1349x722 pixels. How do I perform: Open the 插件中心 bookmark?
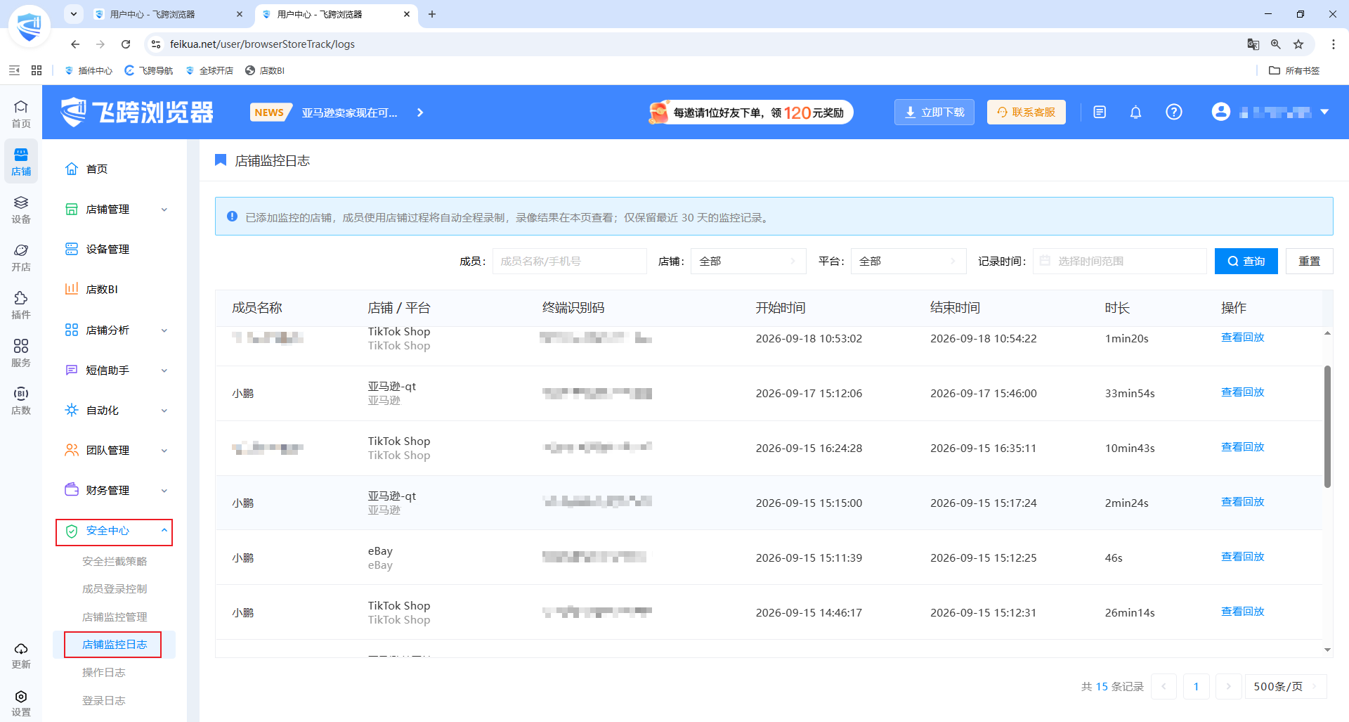(89, 70)
